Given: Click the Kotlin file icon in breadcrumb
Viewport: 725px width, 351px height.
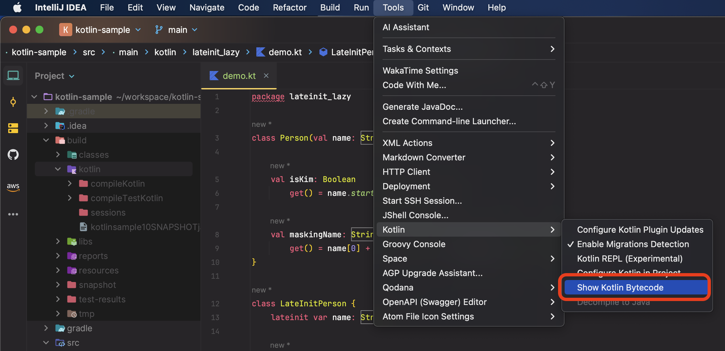Looking at the screenshot, I should click(x=261, y=52).
